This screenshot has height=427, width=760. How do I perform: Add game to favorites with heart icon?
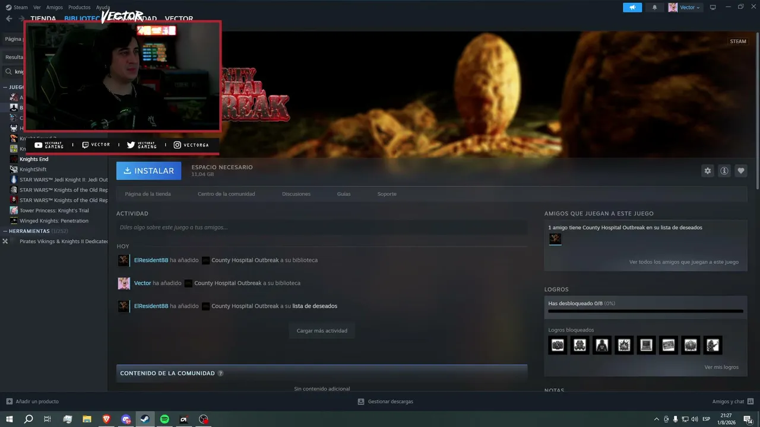741,171
